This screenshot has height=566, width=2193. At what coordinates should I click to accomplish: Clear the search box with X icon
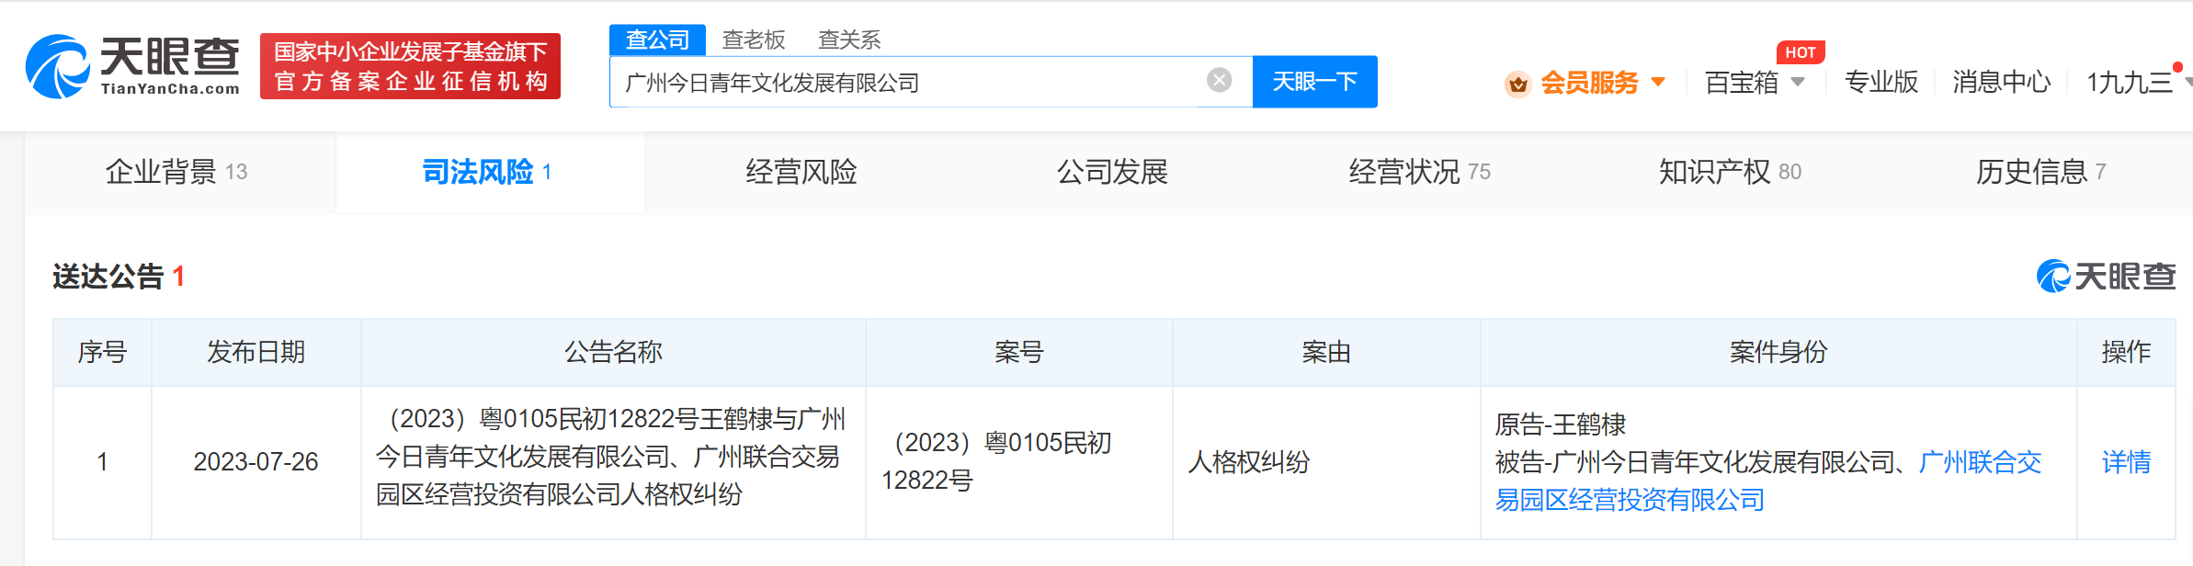coord(1219,81)
